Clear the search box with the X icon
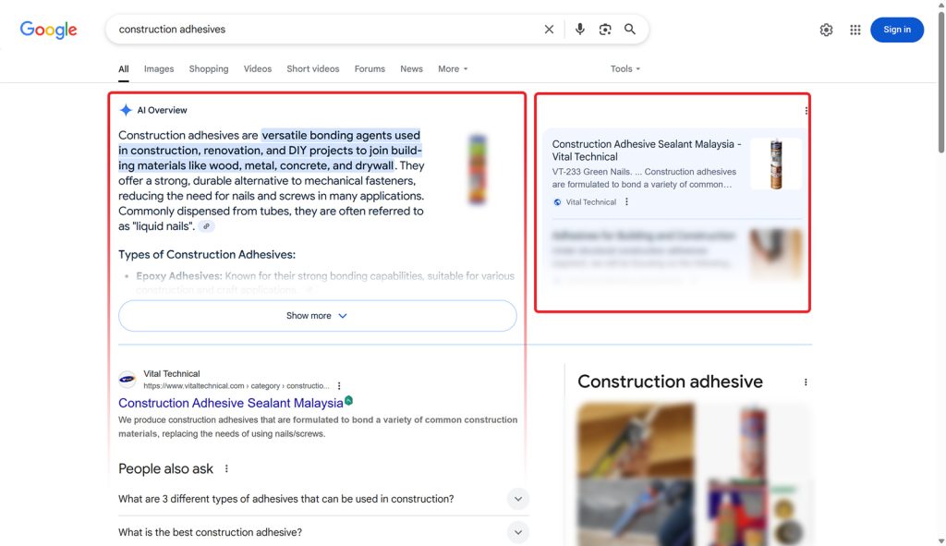The width and height of the screenshot is (946, 546). (549, 29)
